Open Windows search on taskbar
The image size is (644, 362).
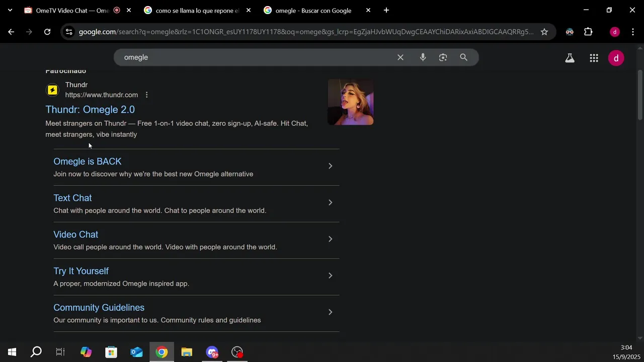tap(36, 352)
